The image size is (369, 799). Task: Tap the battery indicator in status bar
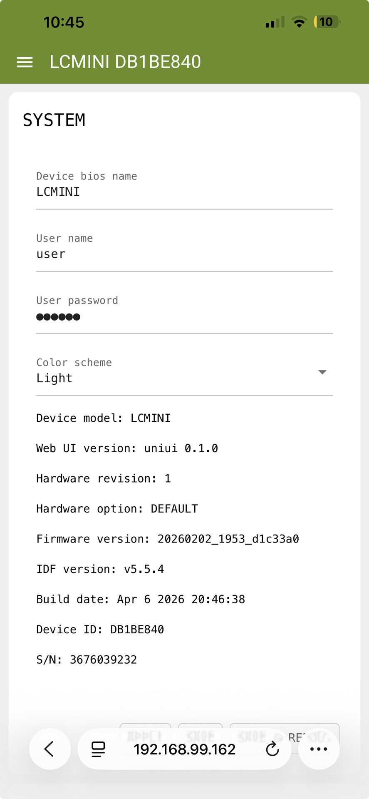point(327,22)
